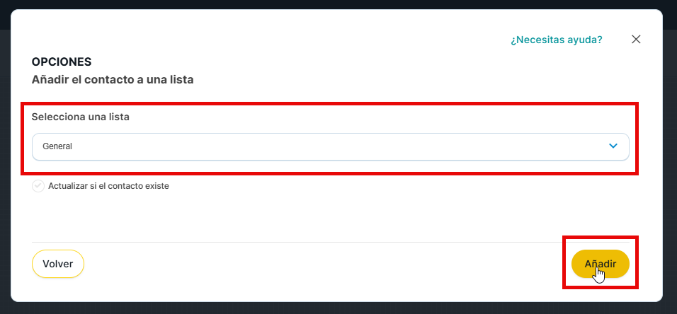Click the dark backdrop left of the dialog
The height and width of the screenshot is (314, 677).
point(6,157)
